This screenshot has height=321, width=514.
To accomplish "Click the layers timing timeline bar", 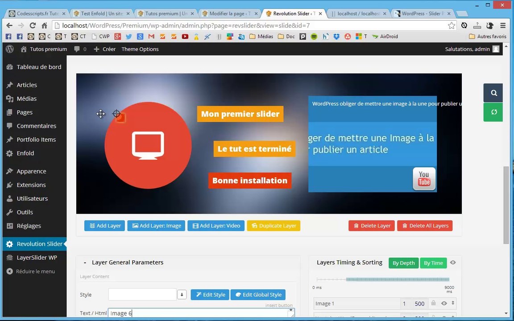I will click(x=398, y=280).
